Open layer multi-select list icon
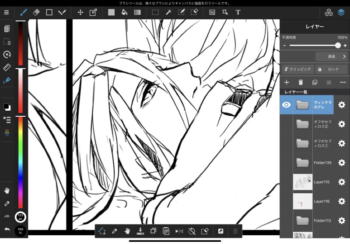The width and height of the screenshot is (350, 244). 329,82
